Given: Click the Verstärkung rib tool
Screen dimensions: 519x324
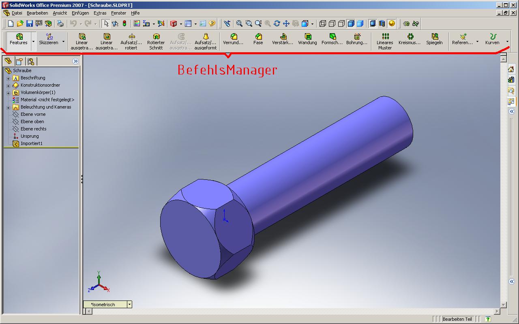Looking at the screenshot, I should tap(283, 39).
